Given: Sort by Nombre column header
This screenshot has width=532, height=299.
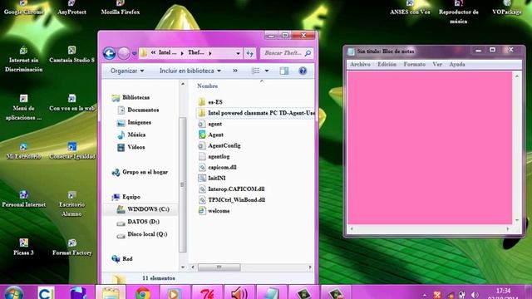Looking at the screenshot, I should [207, 86].
